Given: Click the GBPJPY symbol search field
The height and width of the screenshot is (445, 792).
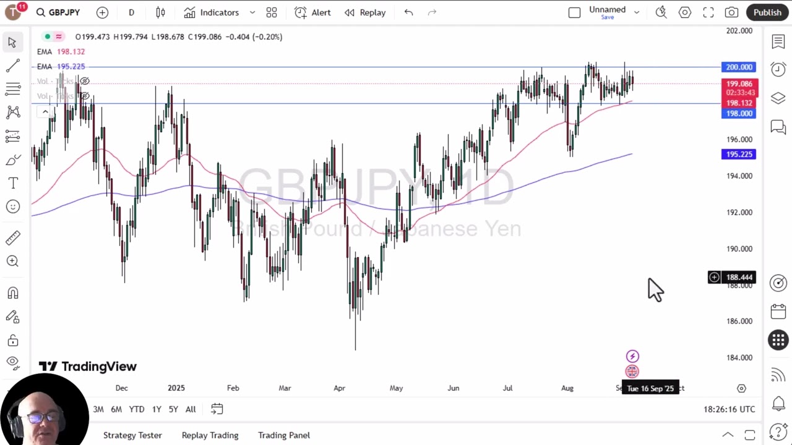Looking at the screenshot, I should click(x=59, y=12).
